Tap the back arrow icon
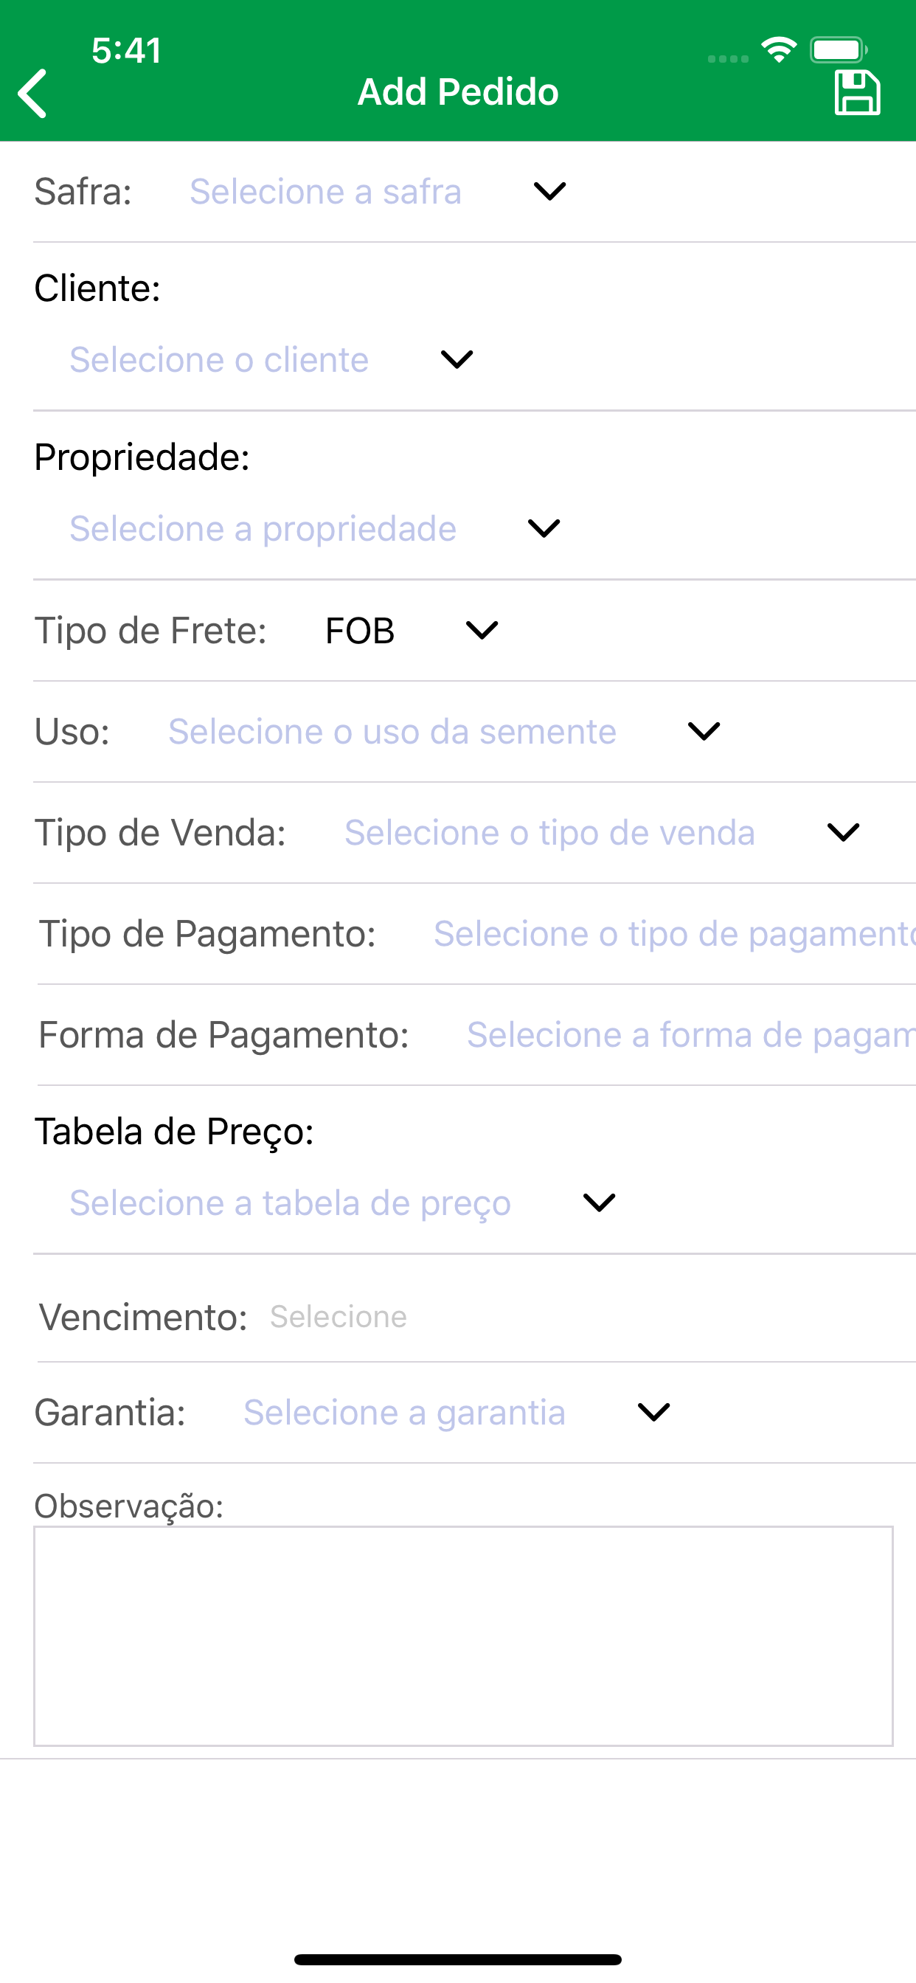The image size is (916, 1983). click(x=33, y=93)
